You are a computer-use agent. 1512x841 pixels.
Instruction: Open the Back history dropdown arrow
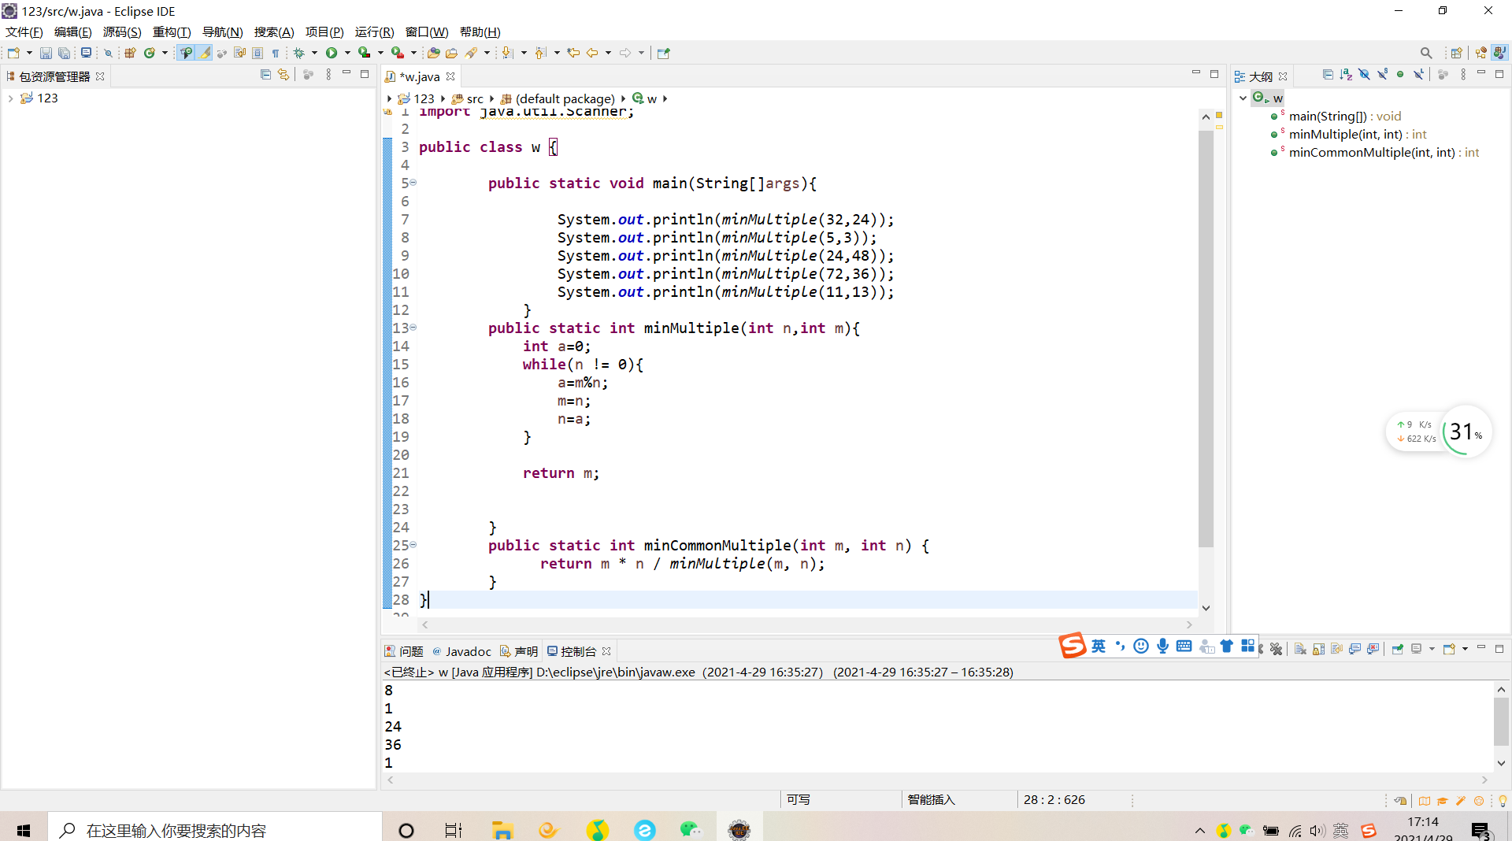click(608, 53)
